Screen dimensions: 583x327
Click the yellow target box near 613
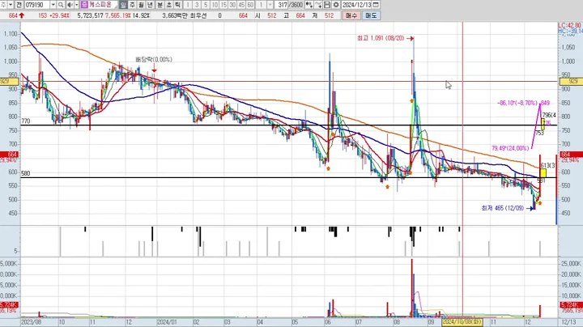(543, 172)
